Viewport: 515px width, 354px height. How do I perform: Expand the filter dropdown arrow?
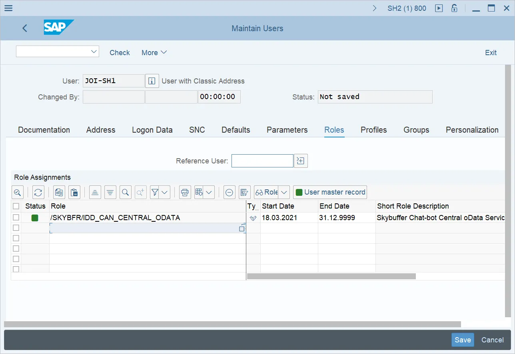pyautogui.click(x=165, y=192)
